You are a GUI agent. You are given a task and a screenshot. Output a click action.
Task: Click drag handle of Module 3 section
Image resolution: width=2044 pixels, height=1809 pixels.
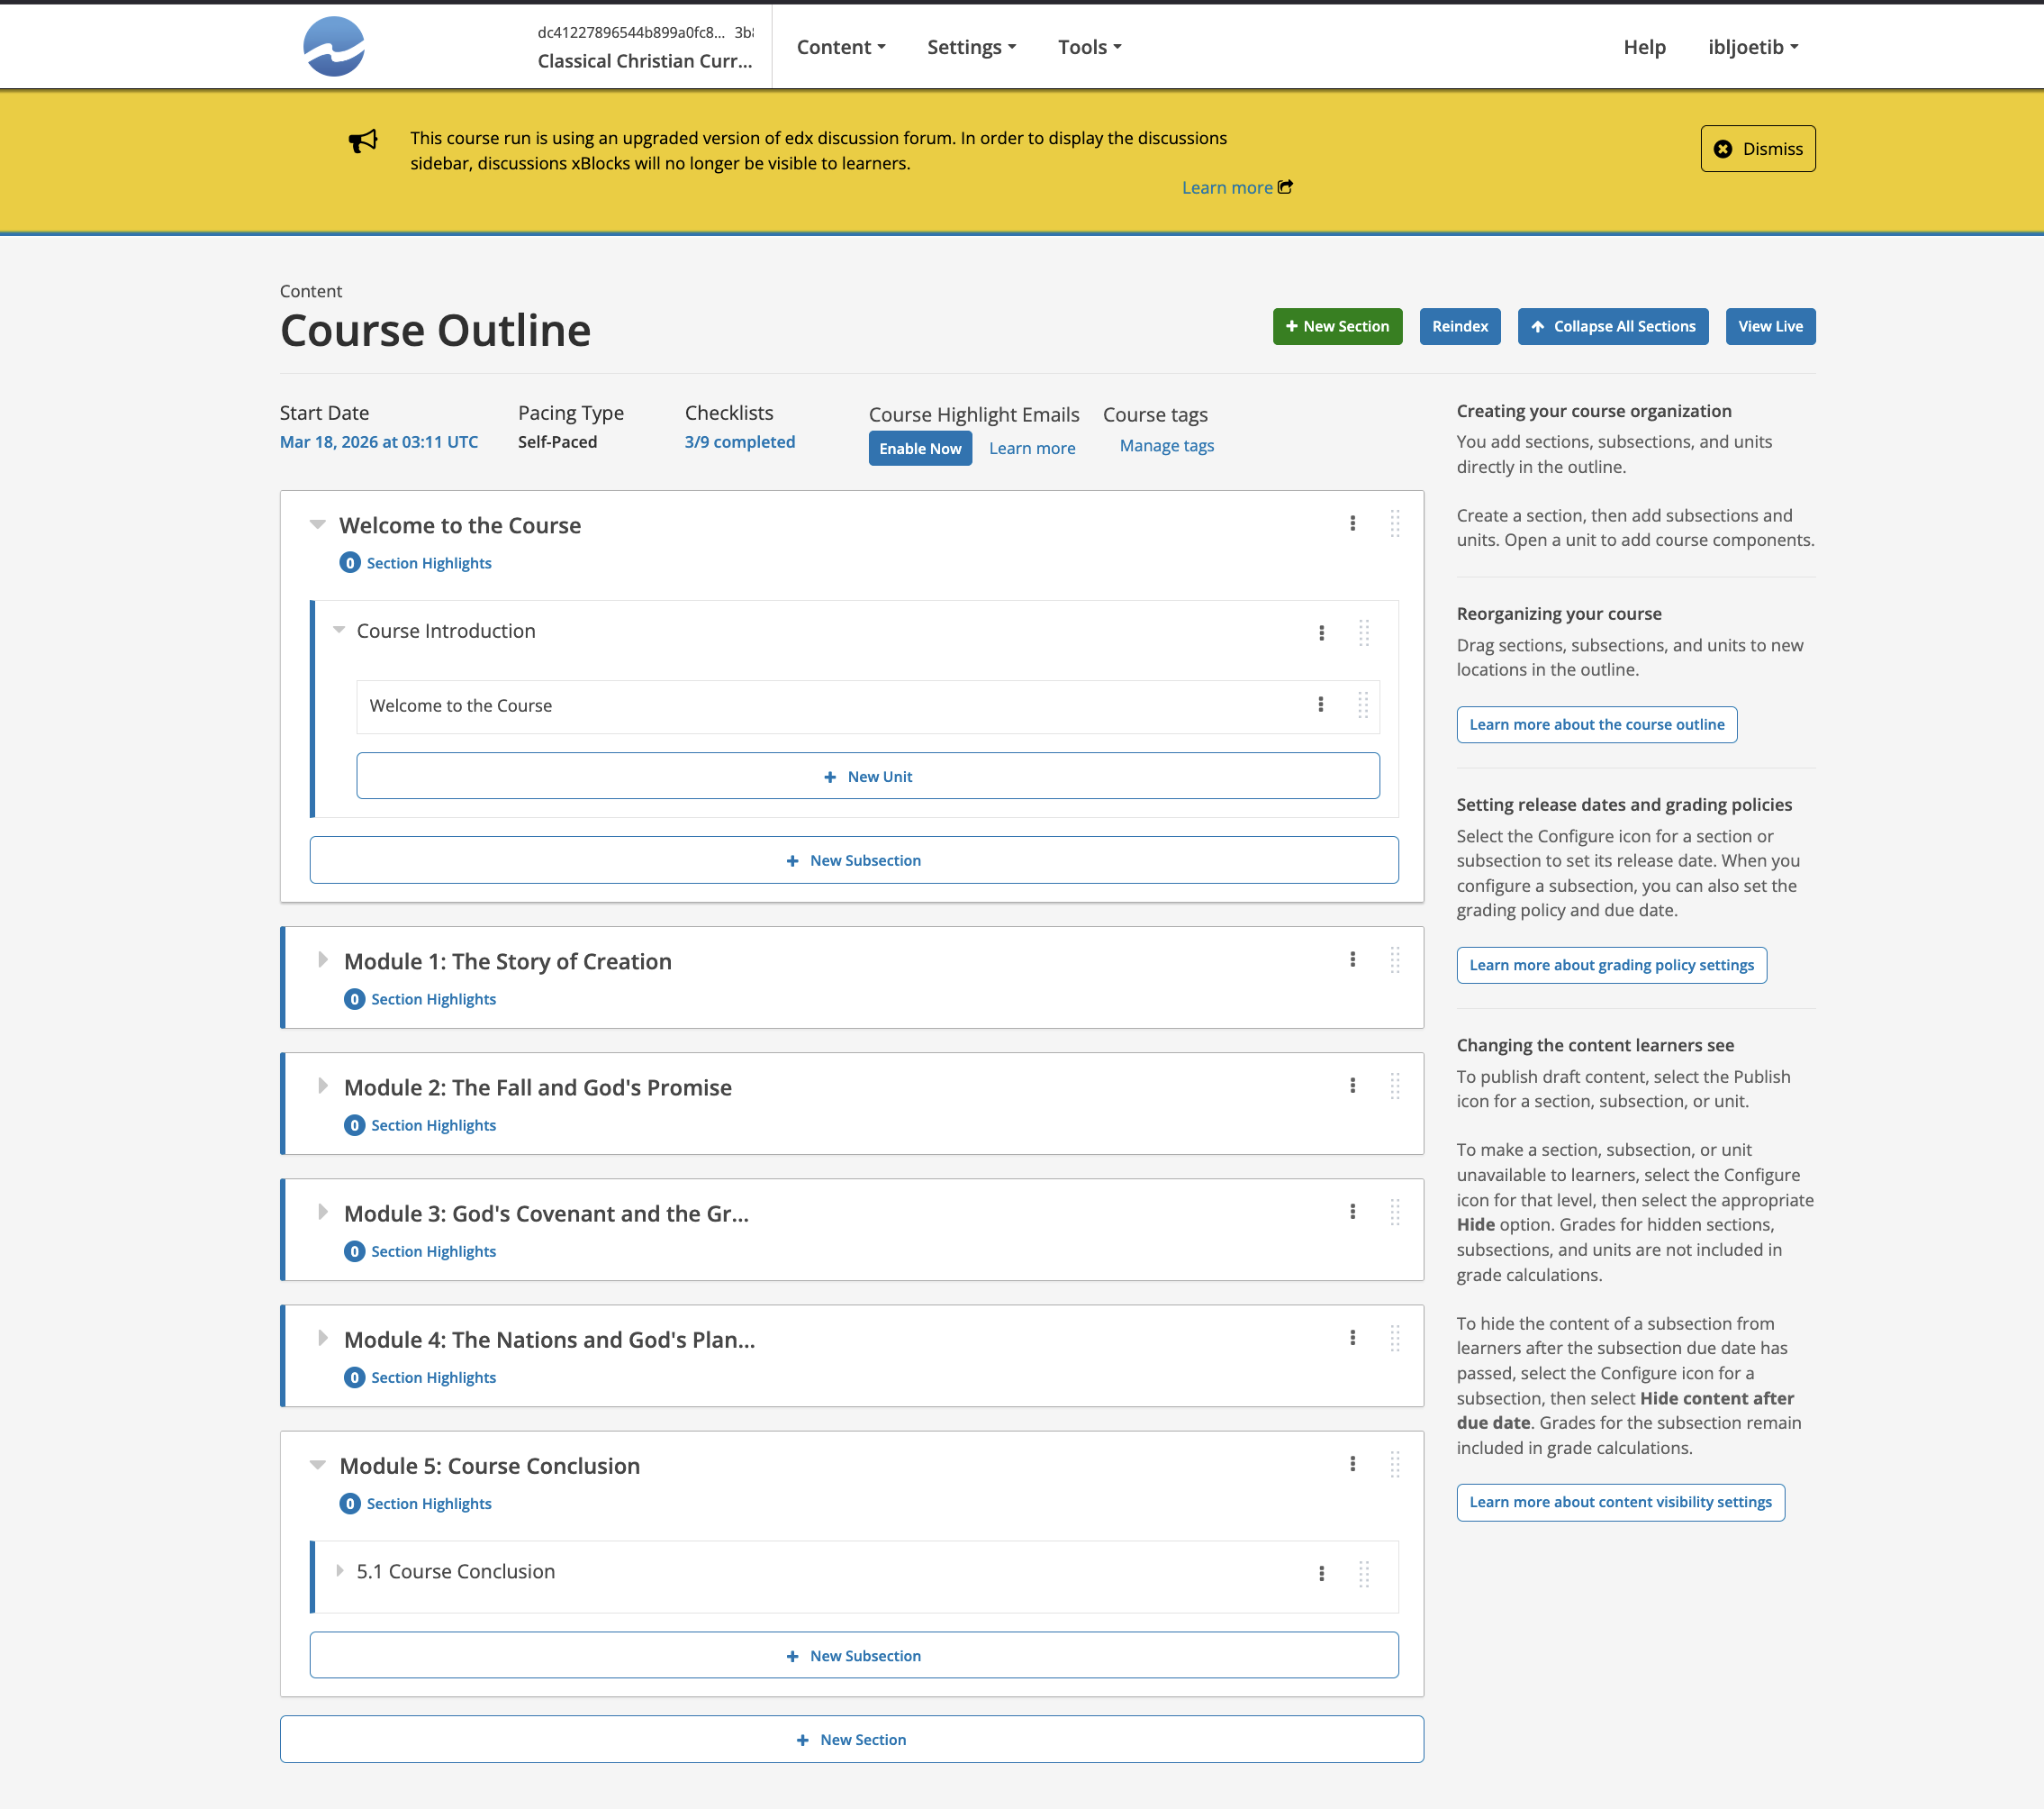click(x=1395, y=1212)
